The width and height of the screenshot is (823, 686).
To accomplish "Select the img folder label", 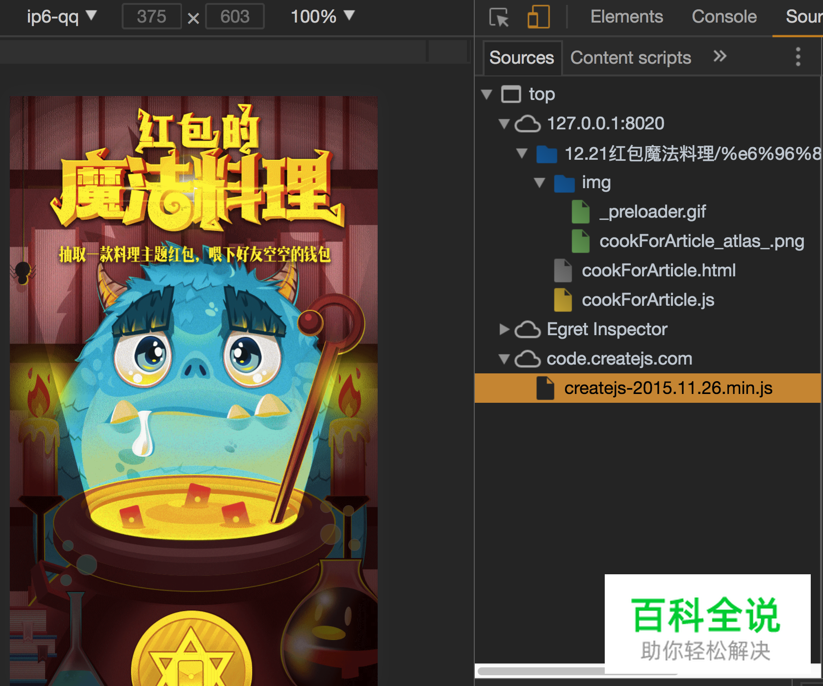I will (596, 182).
